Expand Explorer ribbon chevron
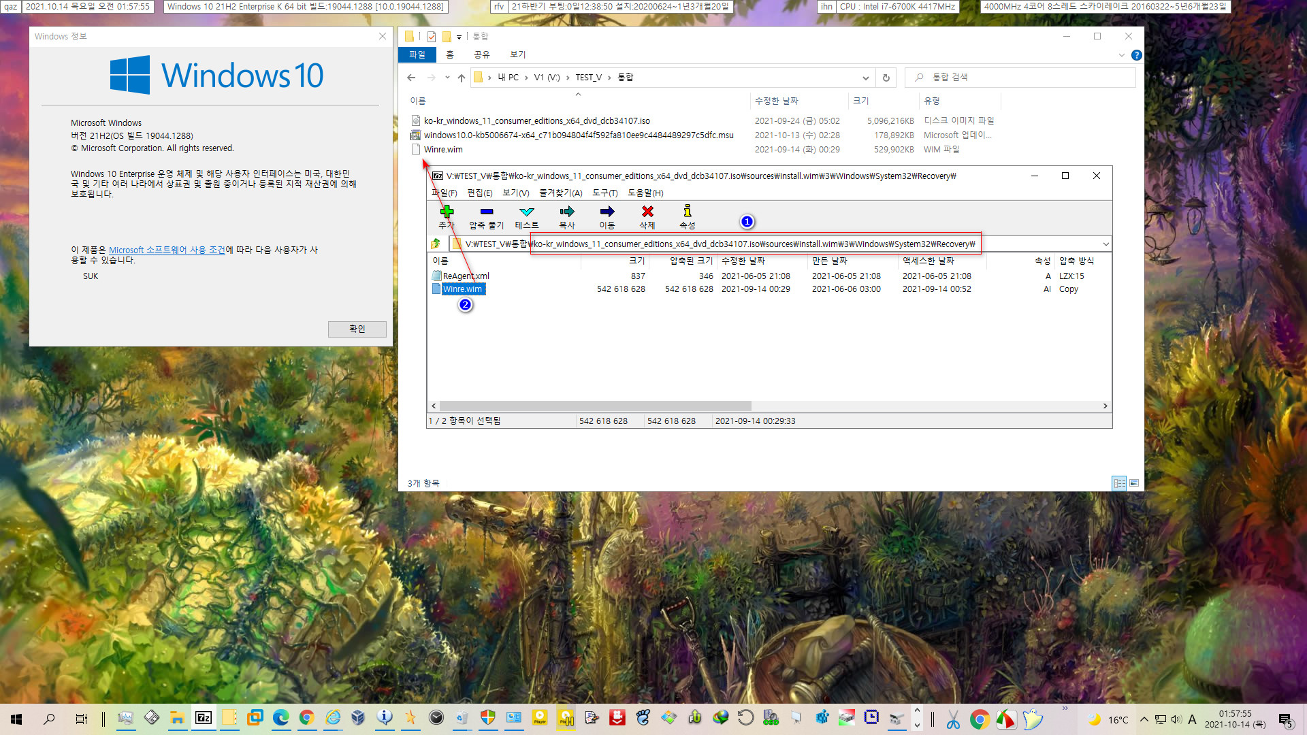This screenshot has height=735, width=1307. click(x=1122, y=55)
